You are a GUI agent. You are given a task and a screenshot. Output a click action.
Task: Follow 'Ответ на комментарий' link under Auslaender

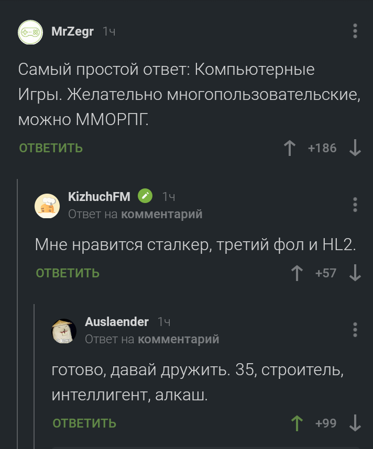click(x=152, y=339)
